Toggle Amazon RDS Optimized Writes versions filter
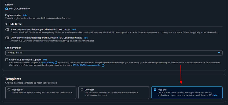The height and width of the screenshot is (105, 228). tap(7, 38)
